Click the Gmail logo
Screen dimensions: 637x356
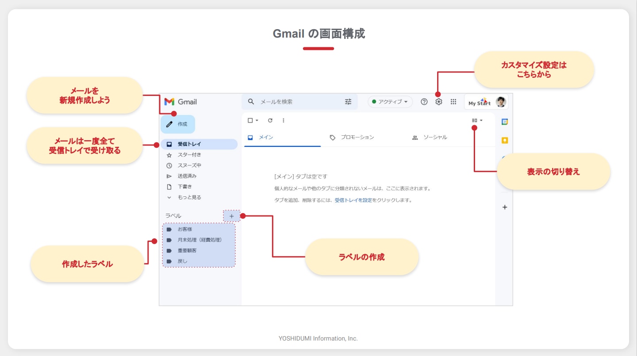coord(180,102)
